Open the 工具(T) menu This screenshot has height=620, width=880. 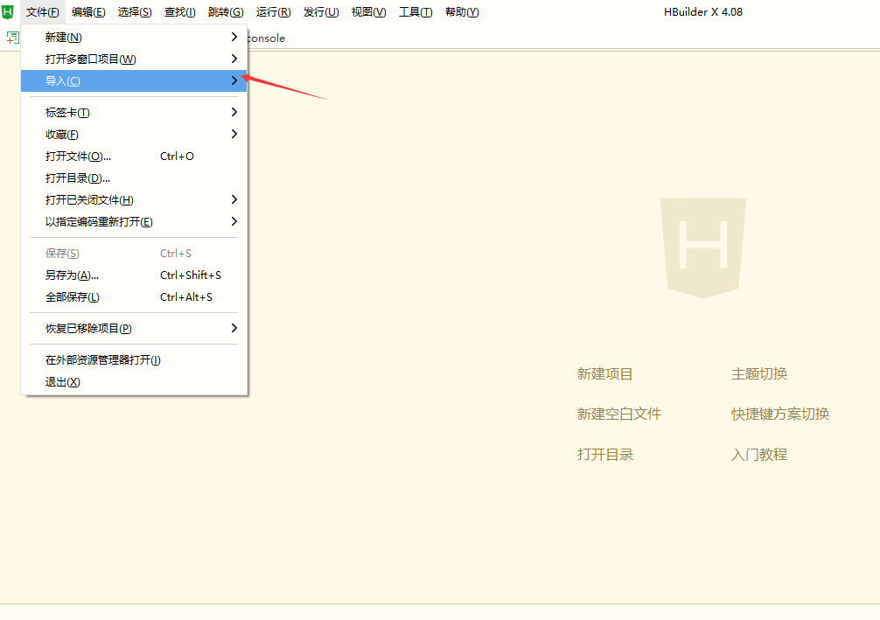pos(416,11)
